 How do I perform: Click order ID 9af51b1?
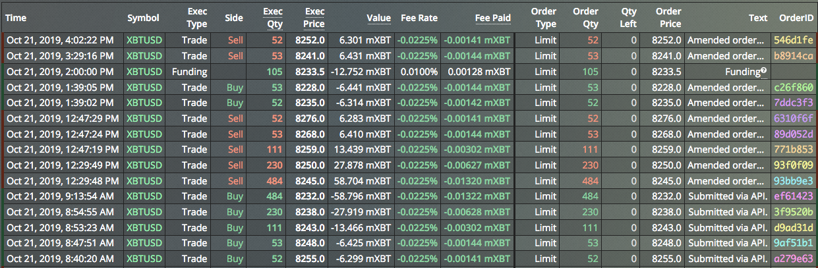click(x=794, y=243)
